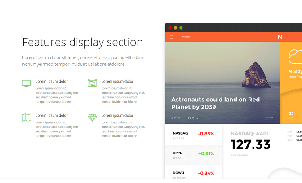Click the NASDAQ: AAPL heading
302x183 pixels.
(250, 134)
